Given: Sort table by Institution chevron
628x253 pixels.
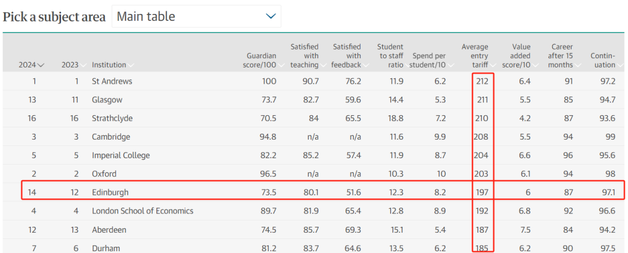Looking at the screenshot, I should 131,65.
